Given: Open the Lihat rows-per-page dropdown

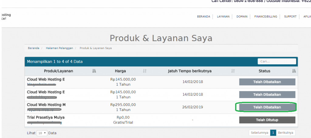Looking at the screenshot, I should point(42,133).
